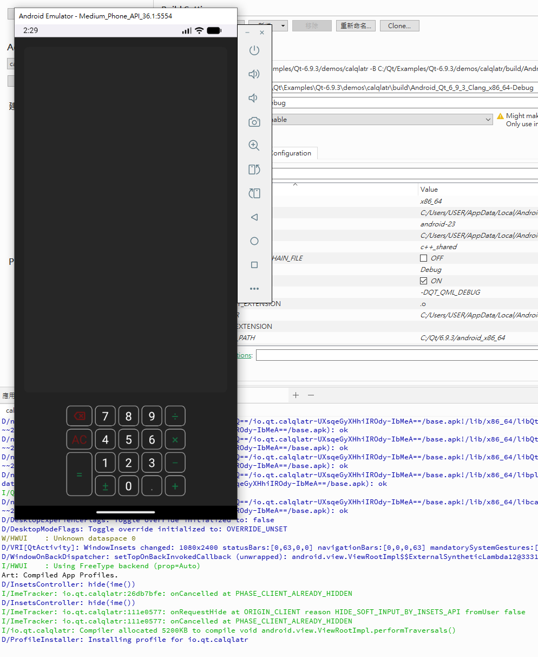The width and height of the screenshot is (538, 657).
Task: Tap the calculator equals key
Action: coord(79,474)
